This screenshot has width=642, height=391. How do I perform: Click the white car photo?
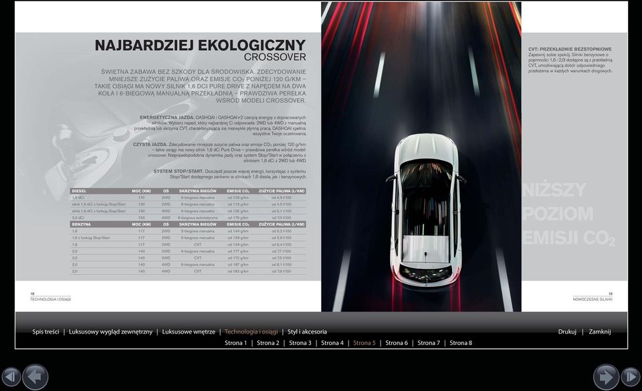(x=426, y=210)
